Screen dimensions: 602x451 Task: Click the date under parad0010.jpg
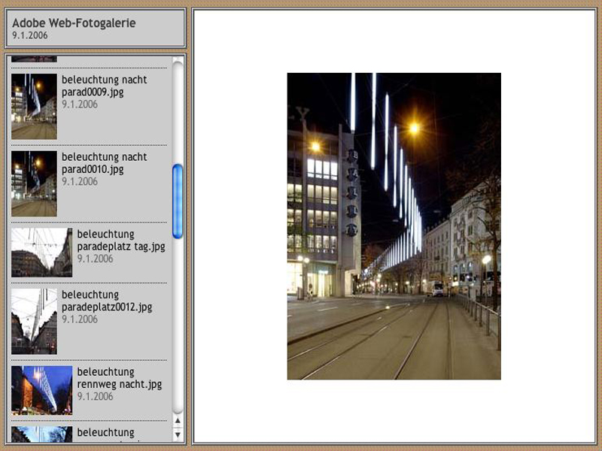point(80,181)
